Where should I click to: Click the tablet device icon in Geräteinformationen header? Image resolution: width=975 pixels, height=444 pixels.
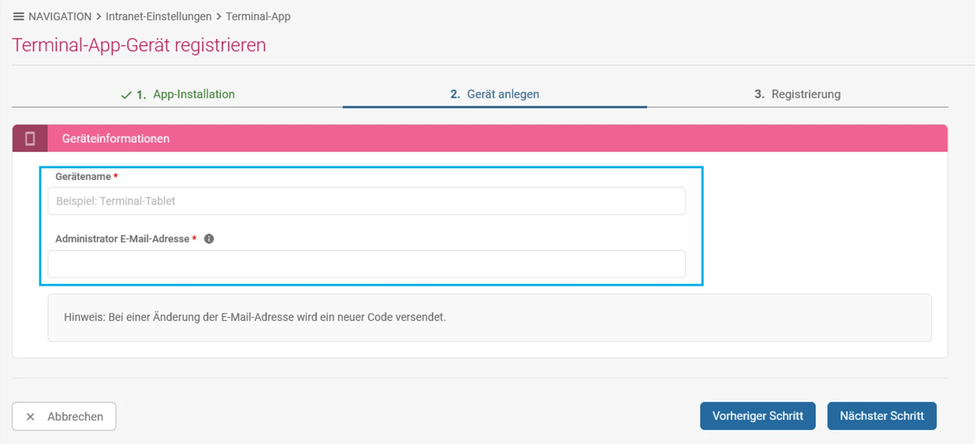point(30,138)
